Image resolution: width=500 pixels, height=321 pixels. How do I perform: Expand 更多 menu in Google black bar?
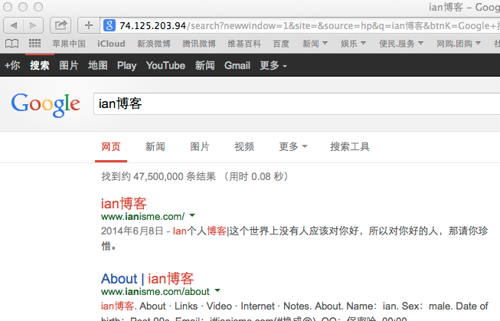273,65
